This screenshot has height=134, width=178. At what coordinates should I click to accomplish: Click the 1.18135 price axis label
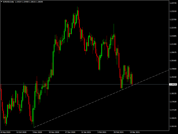173,93
